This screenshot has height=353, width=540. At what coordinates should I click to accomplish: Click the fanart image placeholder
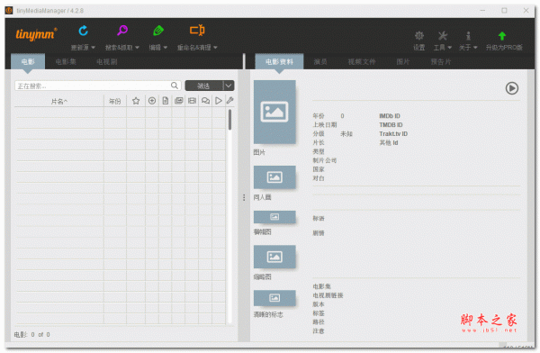(x=274, y=177)
